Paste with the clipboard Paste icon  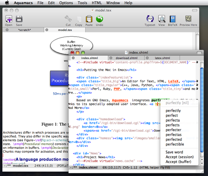click(89, 19)
